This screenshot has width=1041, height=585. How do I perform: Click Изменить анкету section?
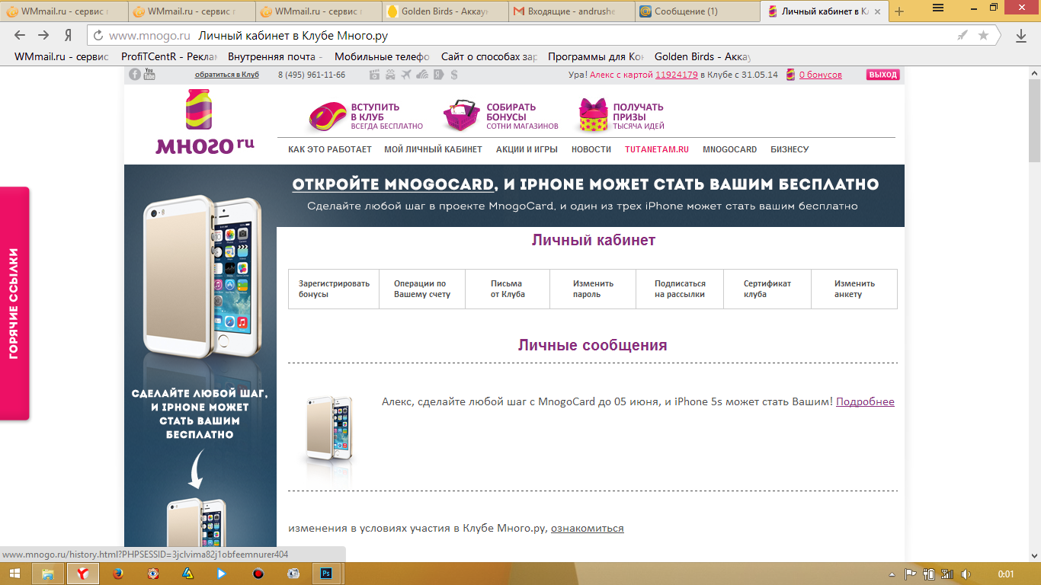854,289
